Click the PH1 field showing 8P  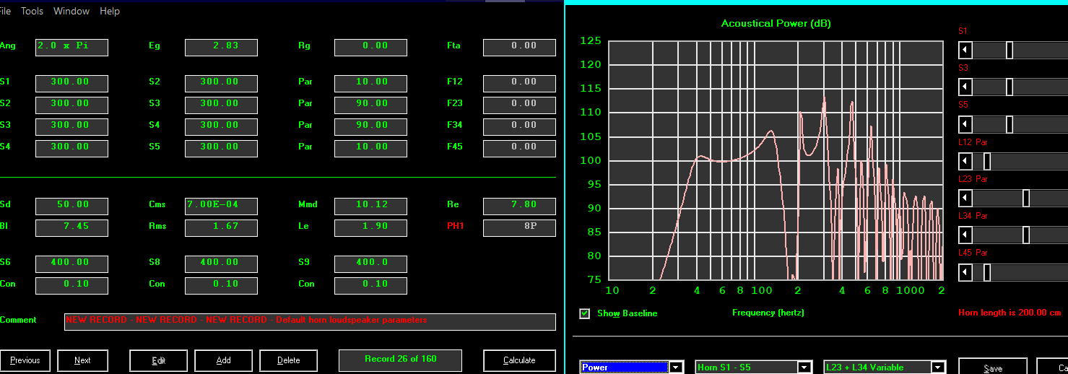point(519,228)
